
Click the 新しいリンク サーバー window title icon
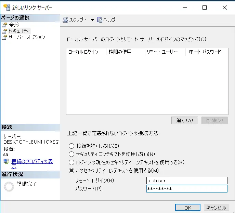coord(7,7)
